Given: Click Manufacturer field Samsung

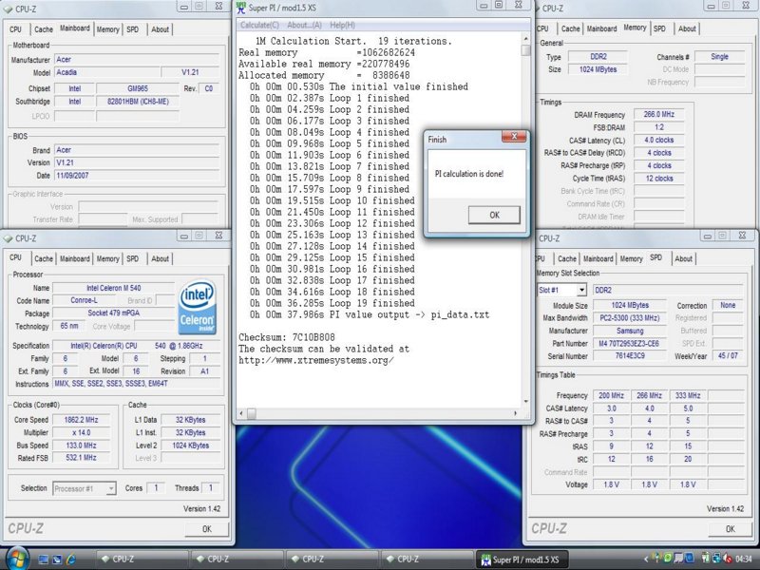Looking at the screenshot, I should (630, 331).
